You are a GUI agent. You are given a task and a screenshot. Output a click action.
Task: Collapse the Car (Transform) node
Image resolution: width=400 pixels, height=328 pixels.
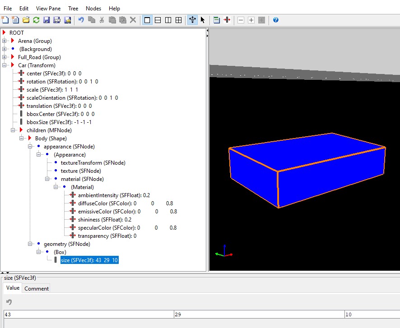[x=5, y=65]
